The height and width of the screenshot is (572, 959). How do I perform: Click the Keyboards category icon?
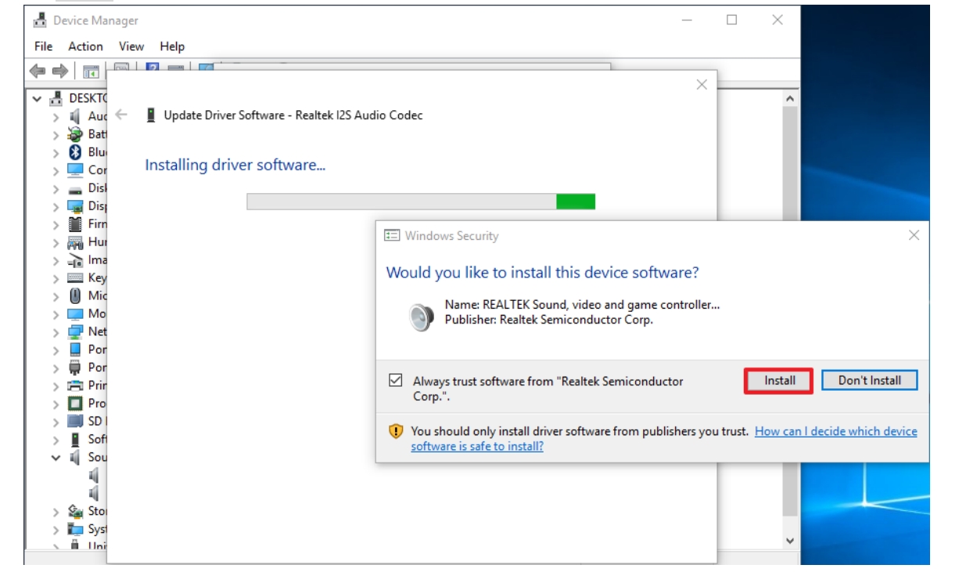click(76, 278)
